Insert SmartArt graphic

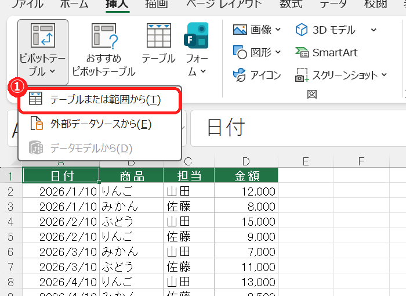point(327,53)
